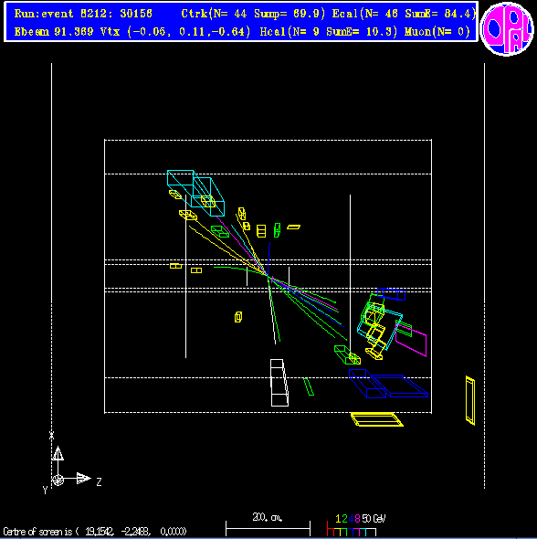
Task: Click the tall yellow block at far right
Action: click(x=470, y=400)
